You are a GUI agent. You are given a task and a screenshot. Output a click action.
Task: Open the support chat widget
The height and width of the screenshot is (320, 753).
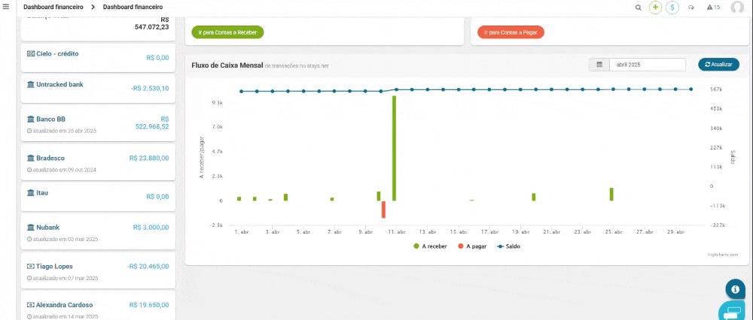pos(731,312)
